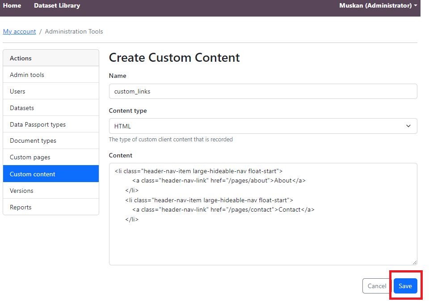This screenshot has width=429, height=302.
Task: Open the Home page in navbar
Action: click(x=12, y=6)
